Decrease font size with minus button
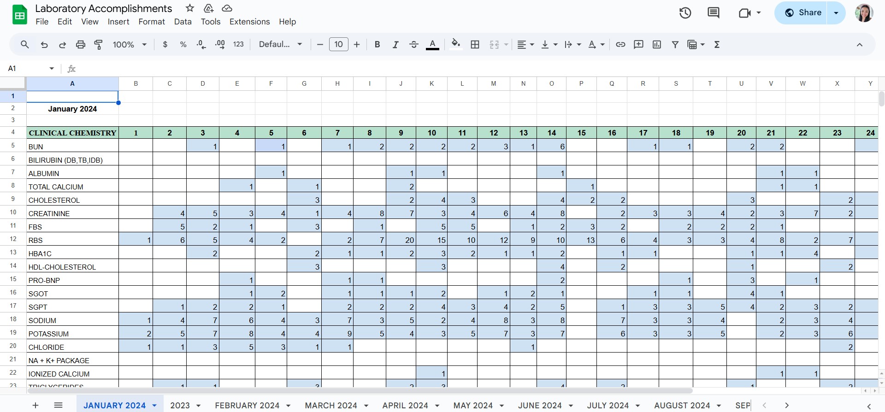Image resolution: width=885 pixels, height=412 pixels. (320, 45)
